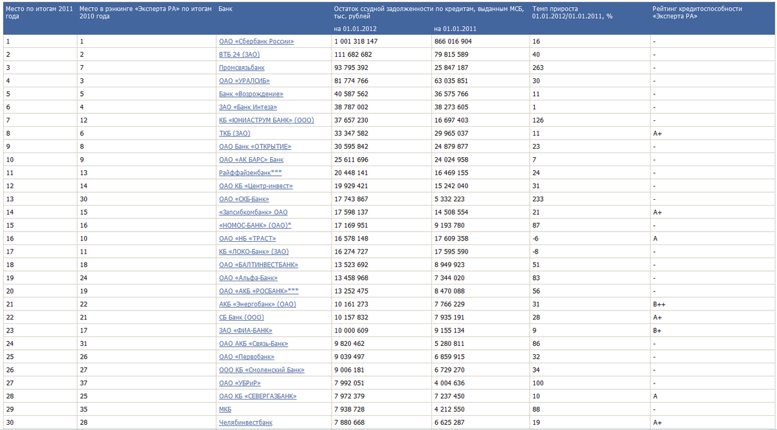The image size is (777, 430).
Task: Click the ОАО КБ «Центр-инвест» link
Action: point(256,186)
